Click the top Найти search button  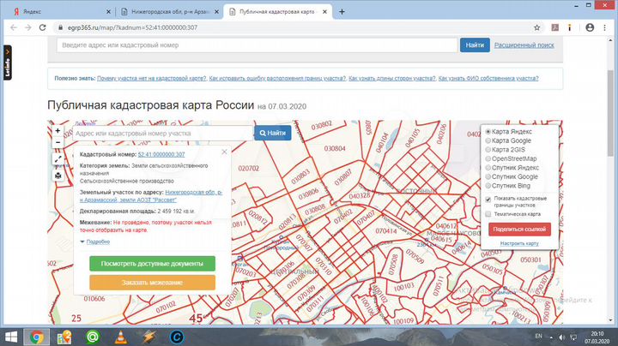[x=475, y=45]
